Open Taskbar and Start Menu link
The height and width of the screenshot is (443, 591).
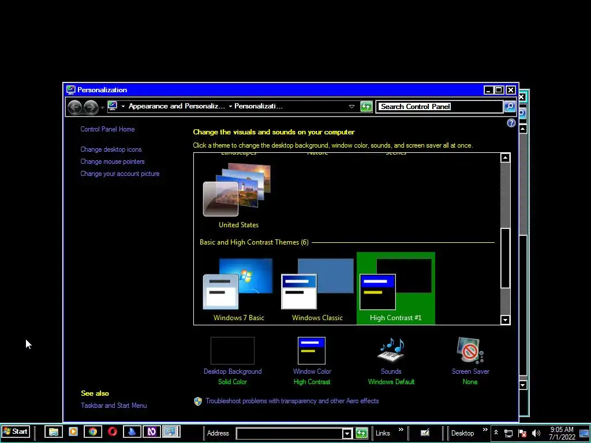point(114,406)
